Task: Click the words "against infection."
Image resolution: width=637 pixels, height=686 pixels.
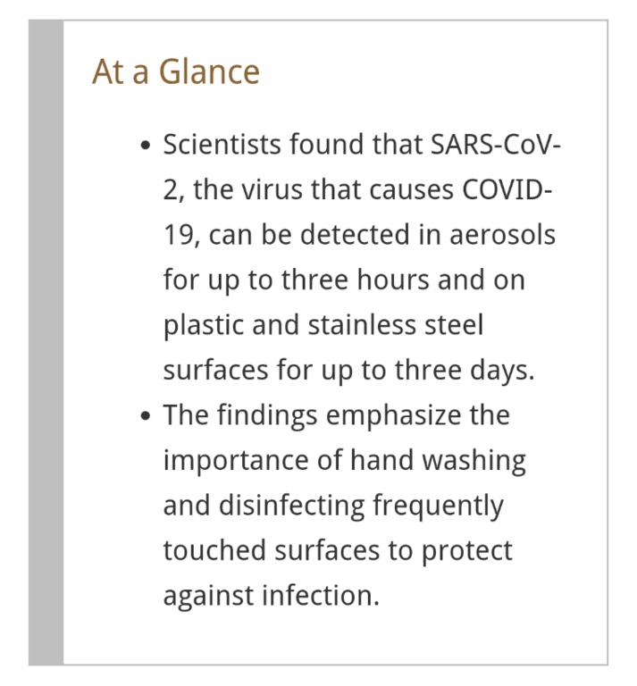Action: point(272,596)
